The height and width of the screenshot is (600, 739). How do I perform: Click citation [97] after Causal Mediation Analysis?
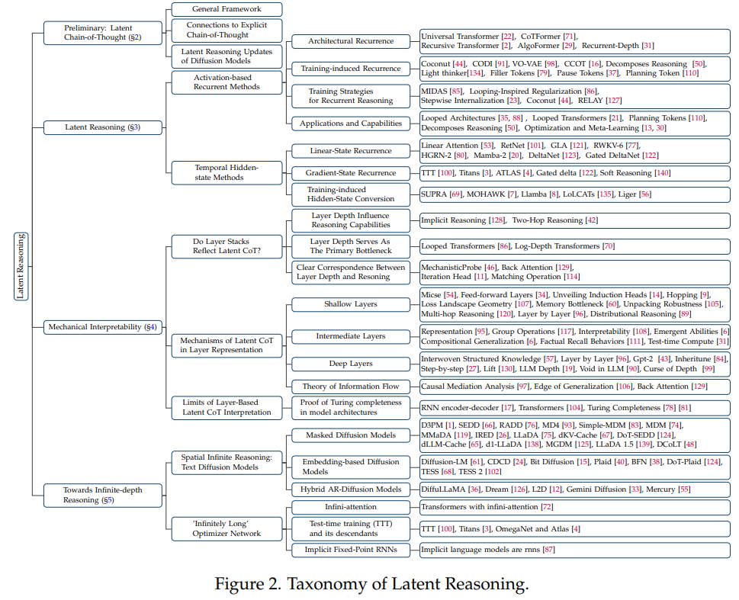523,387
